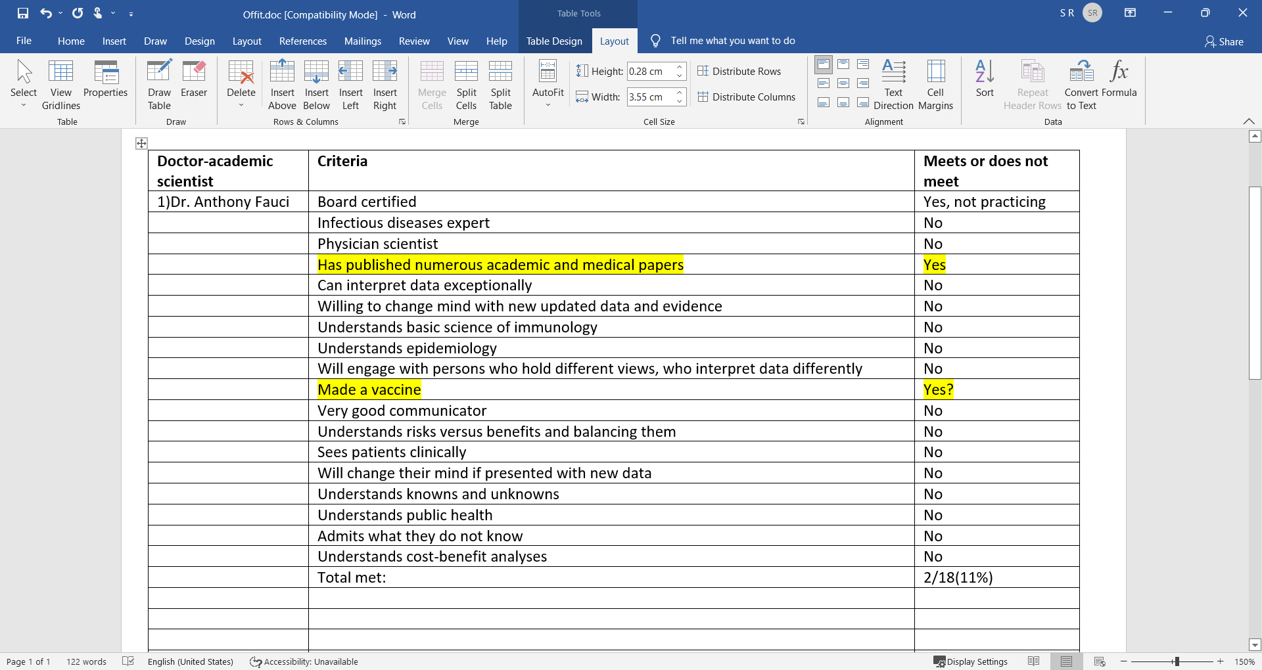Click Insert Right column button
Image resolution: width=1262 pixels, height=670 pixels.
[x=385, y=85]
